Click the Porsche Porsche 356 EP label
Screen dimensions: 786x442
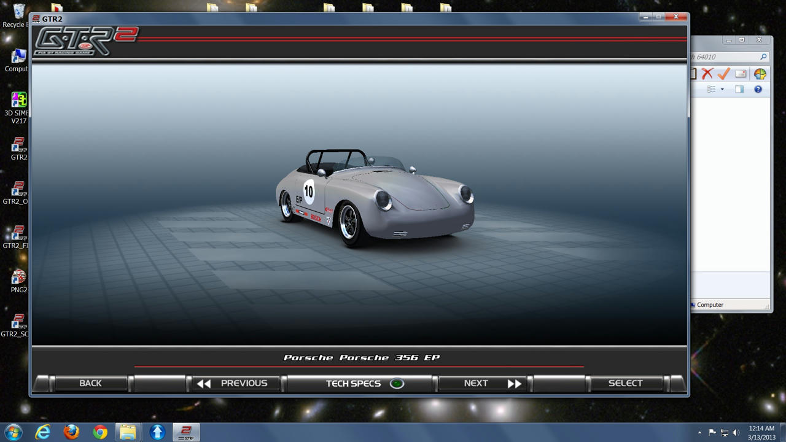pyautogui.click(x=362, y=357)
